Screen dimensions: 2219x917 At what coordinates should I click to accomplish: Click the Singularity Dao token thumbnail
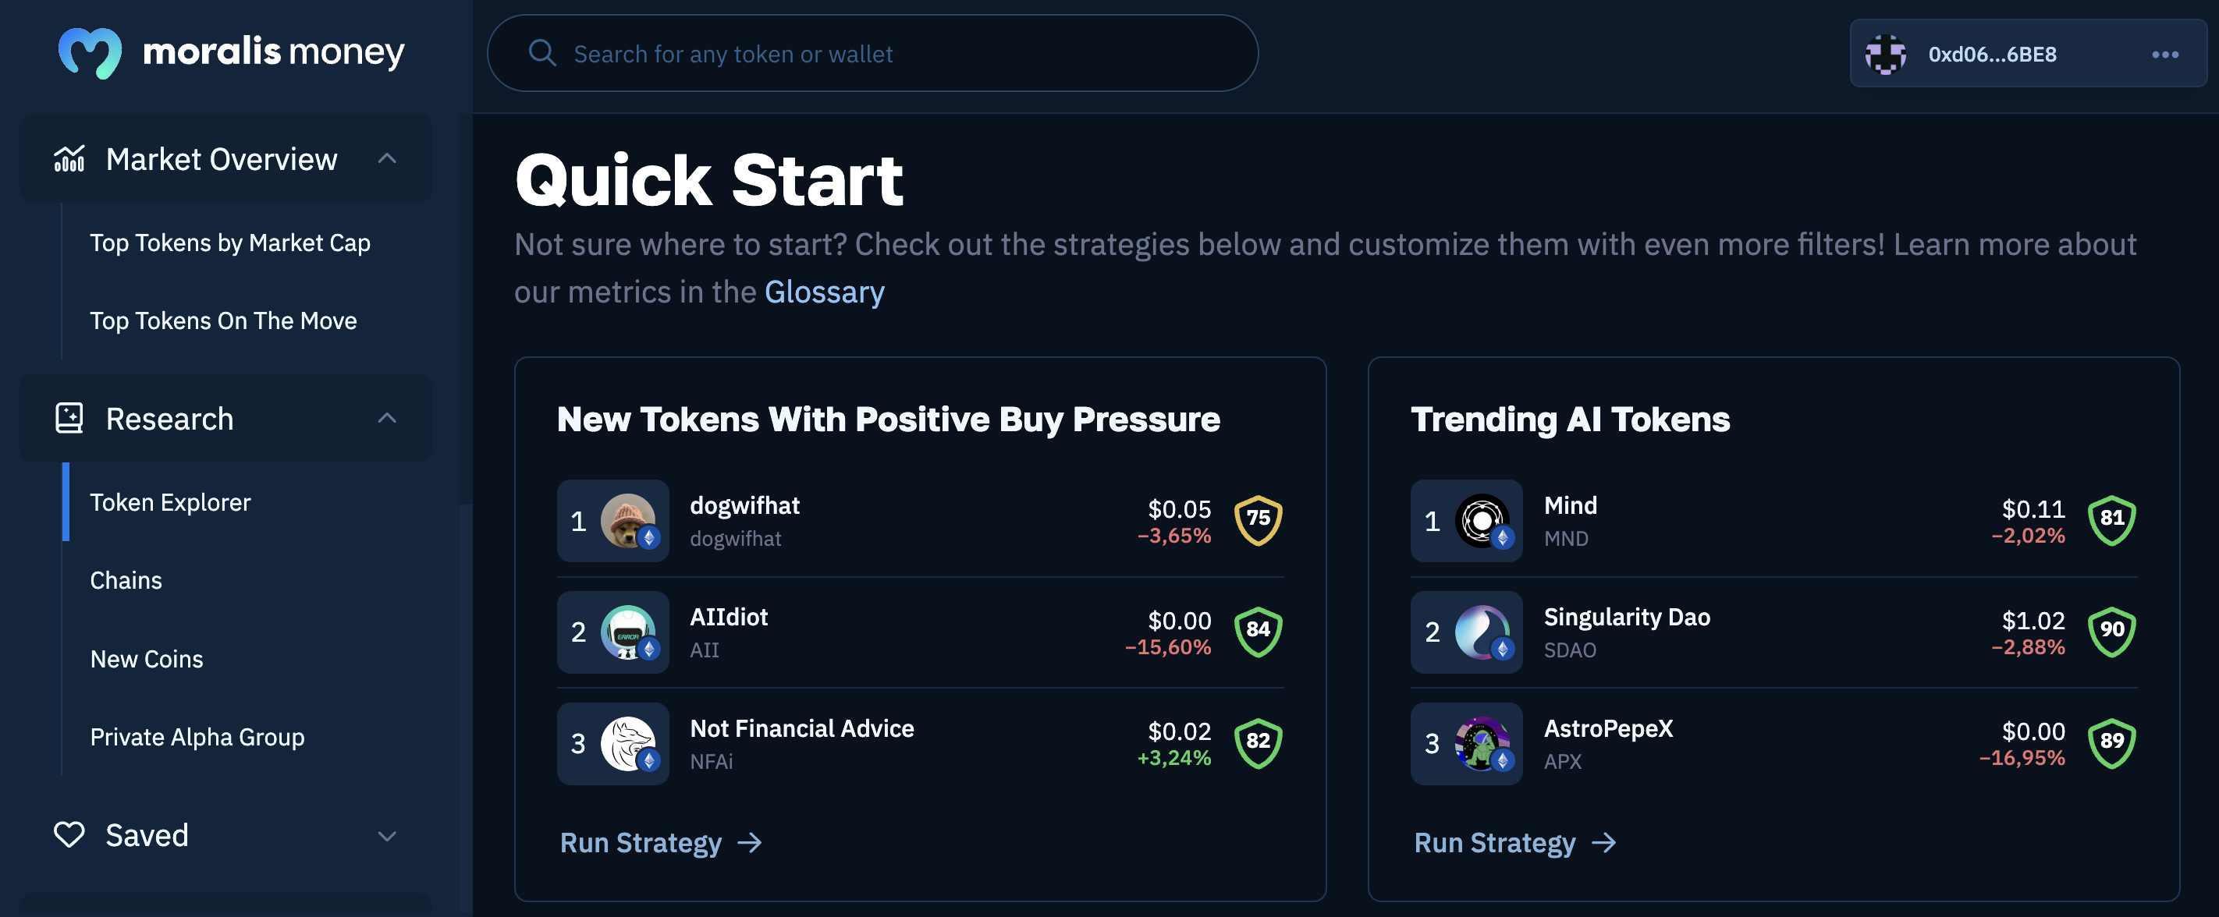pyautogui.click(x=1482, y=630)
